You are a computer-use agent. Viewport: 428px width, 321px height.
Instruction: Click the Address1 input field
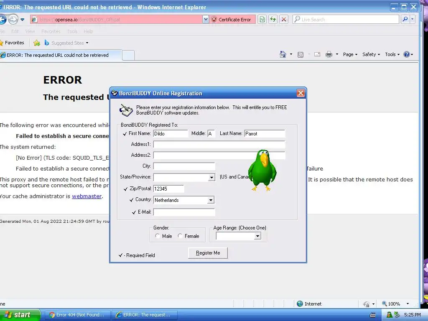219,144
